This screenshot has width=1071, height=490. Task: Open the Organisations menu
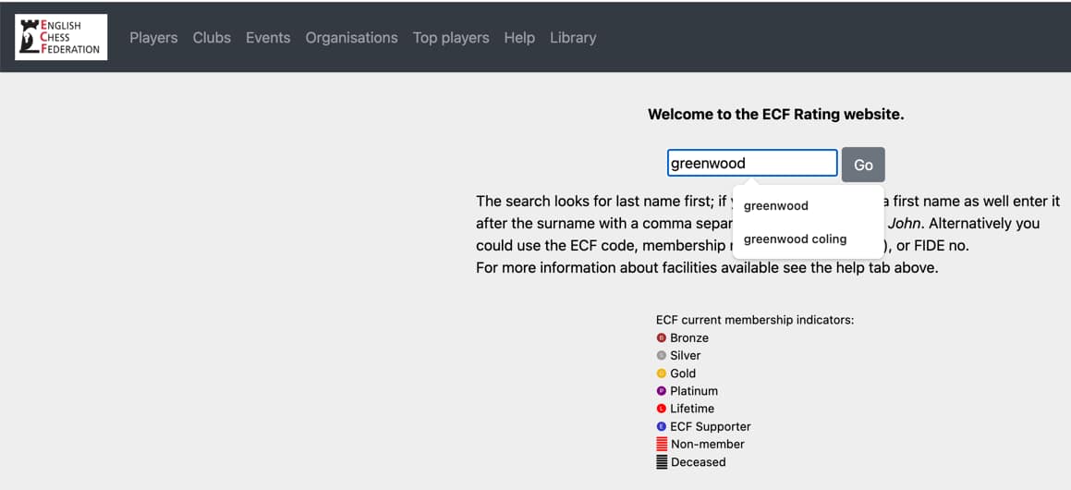pos(351,38)
